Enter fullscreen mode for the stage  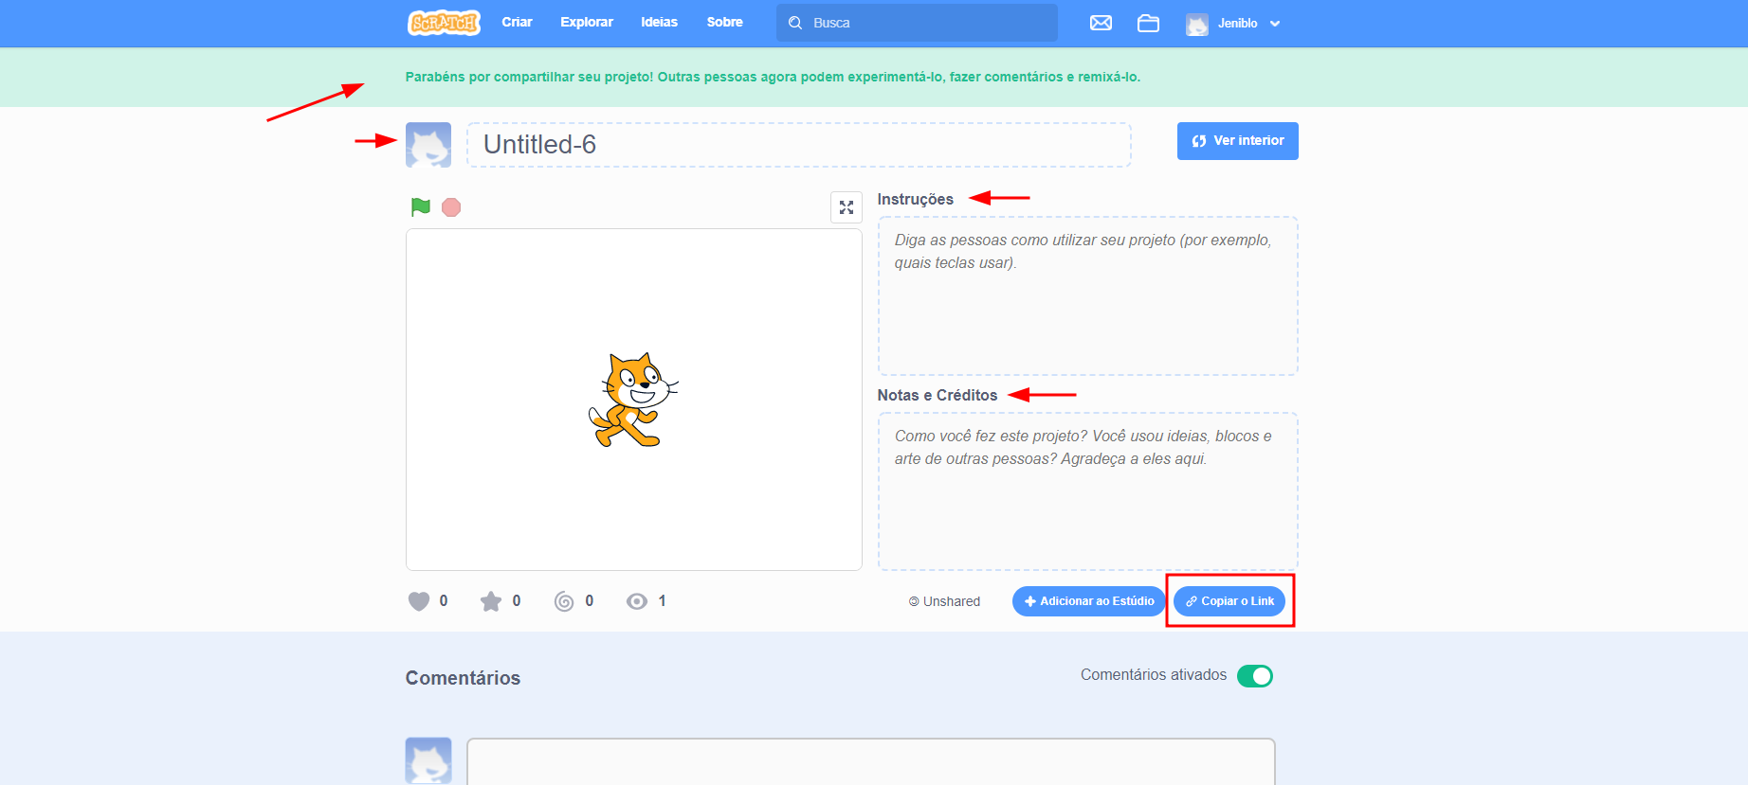(847, 207)
